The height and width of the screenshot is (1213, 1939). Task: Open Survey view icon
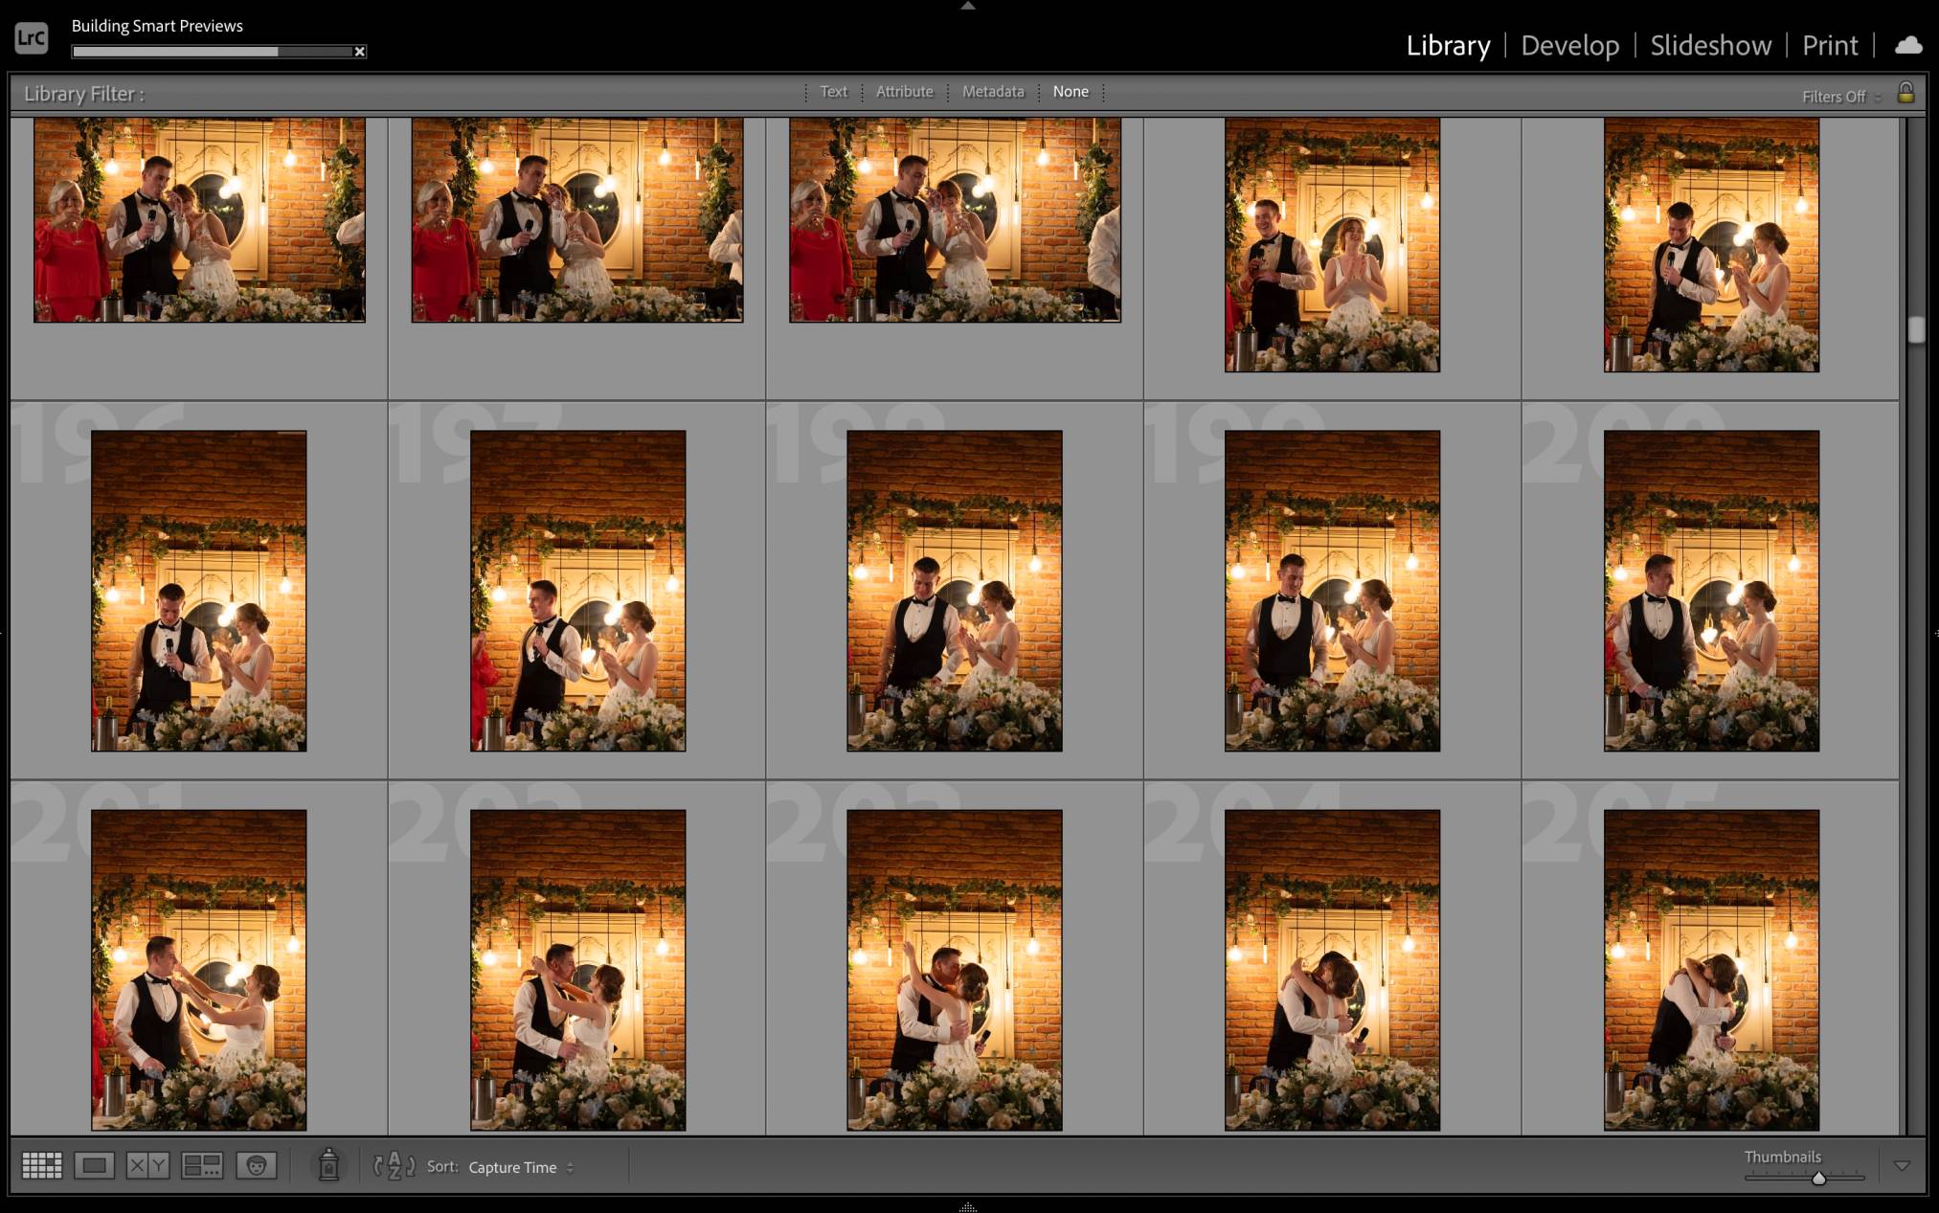click(202, 1165)
